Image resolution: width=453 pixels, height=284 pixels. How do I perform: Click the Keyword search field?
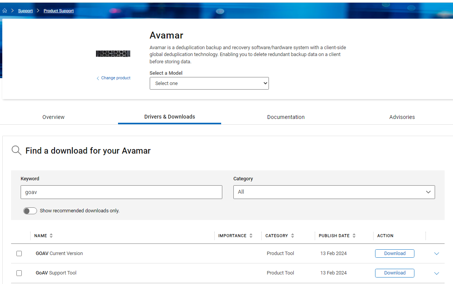pos(121,192)
